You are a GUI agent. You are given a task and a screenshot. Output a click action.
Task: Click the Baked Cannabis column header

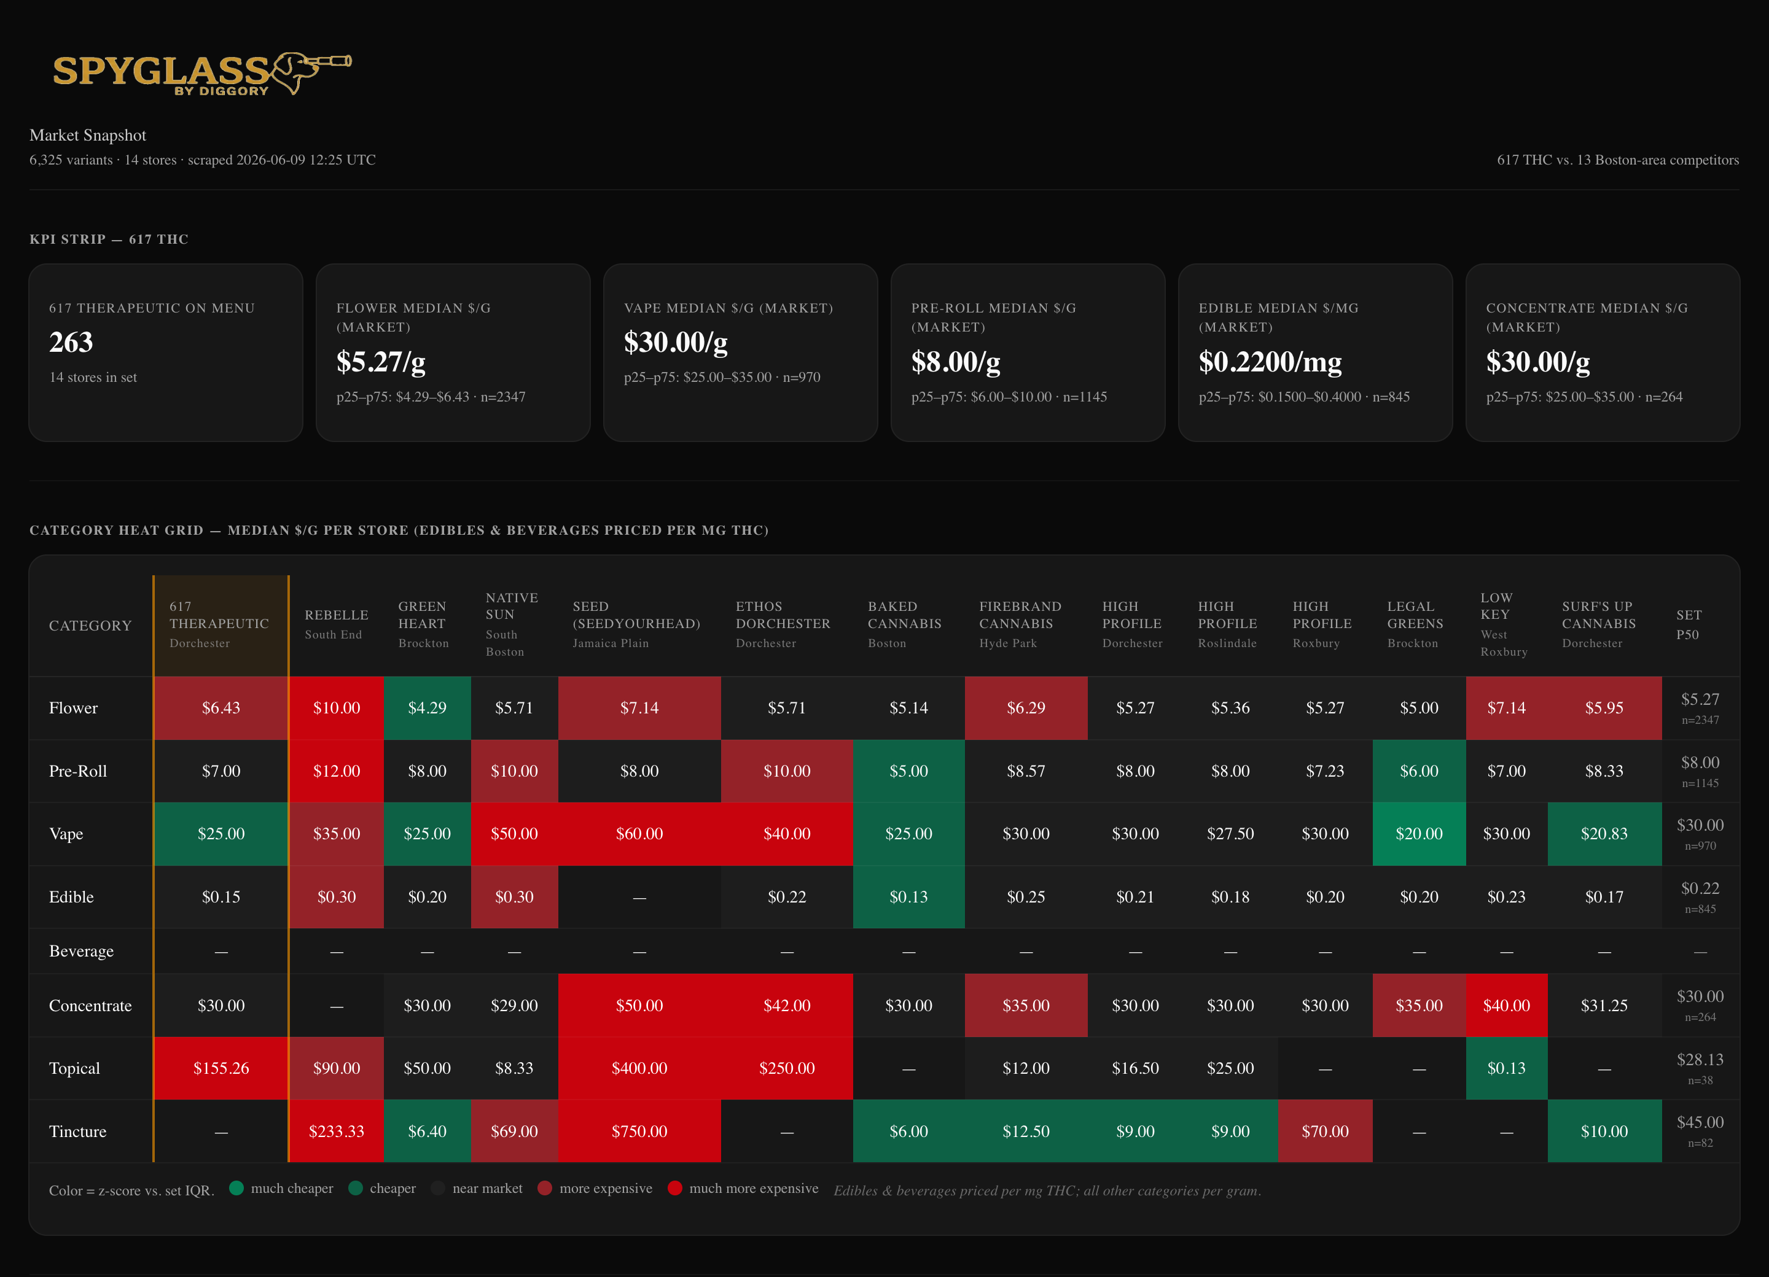[x=908, y=625]
